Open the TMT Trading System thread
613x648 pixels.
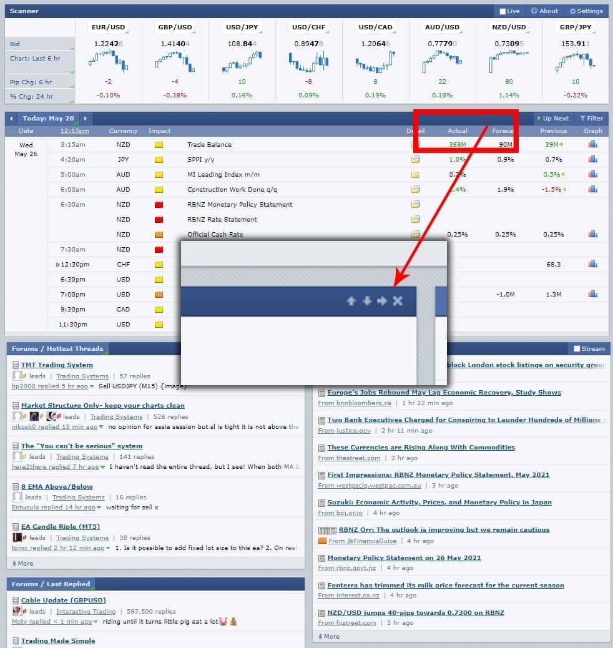(x=57, y=365)
